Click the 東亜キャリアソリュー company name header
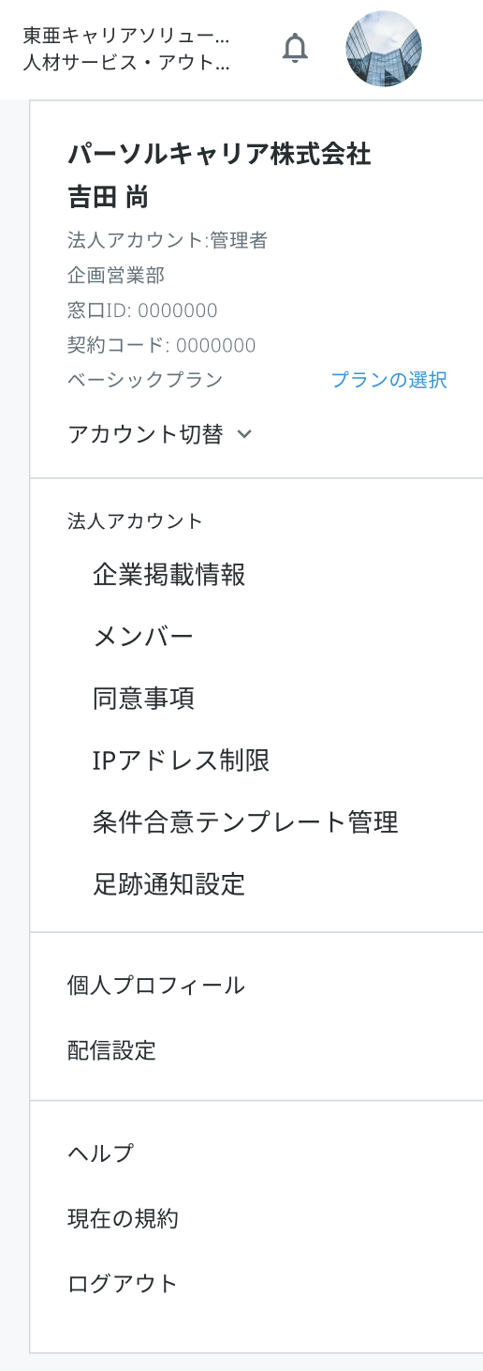Image resolution: width=483 pixels, height=1371 pixels. tap(125, 38)
